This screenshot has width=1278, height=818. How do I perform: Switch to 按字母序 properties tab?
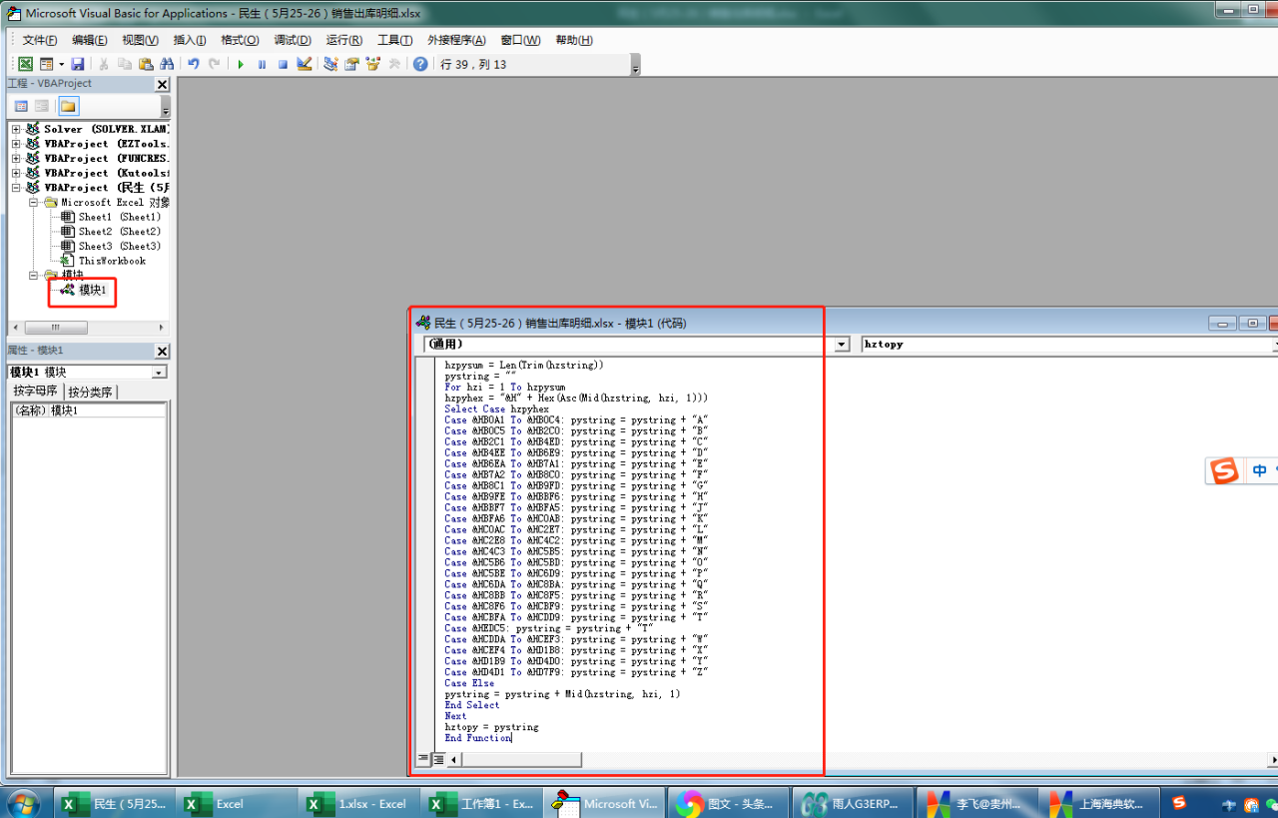click(x=36, y=392)
